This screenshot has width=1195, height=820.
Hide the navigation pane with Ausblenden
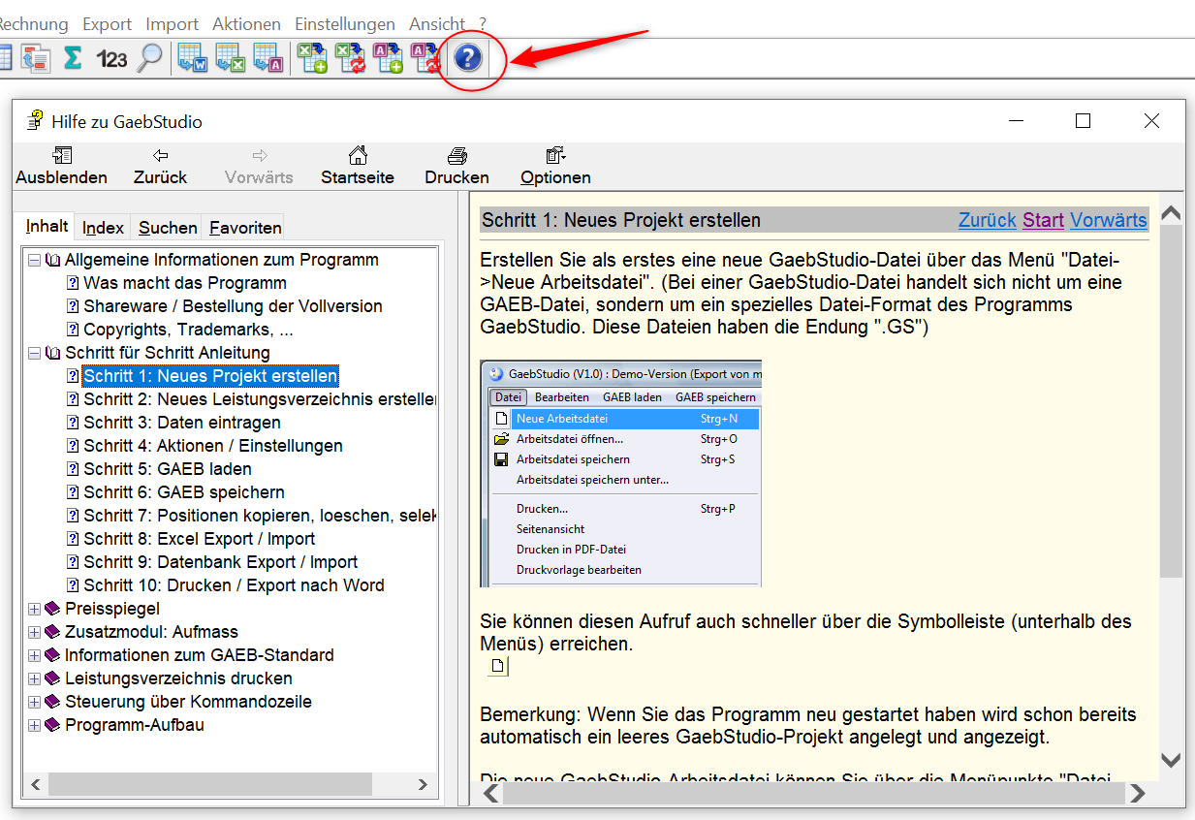pos(61,165)
